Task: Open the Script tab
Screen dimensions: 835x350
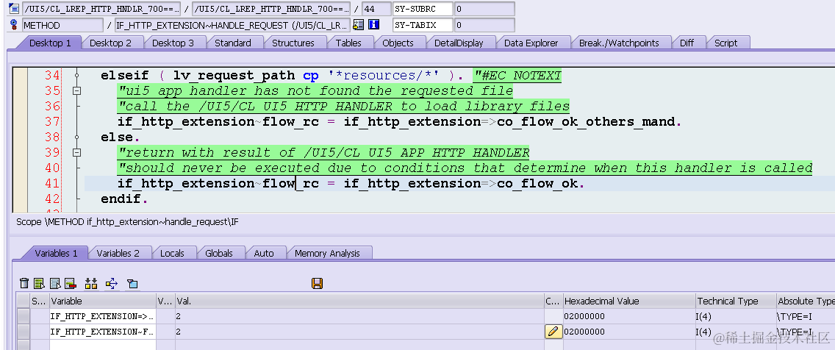Action: 725,43
